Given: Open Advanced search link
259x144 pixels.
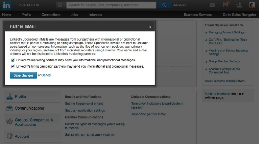Looking at the screenshot, I should point(180,5).
